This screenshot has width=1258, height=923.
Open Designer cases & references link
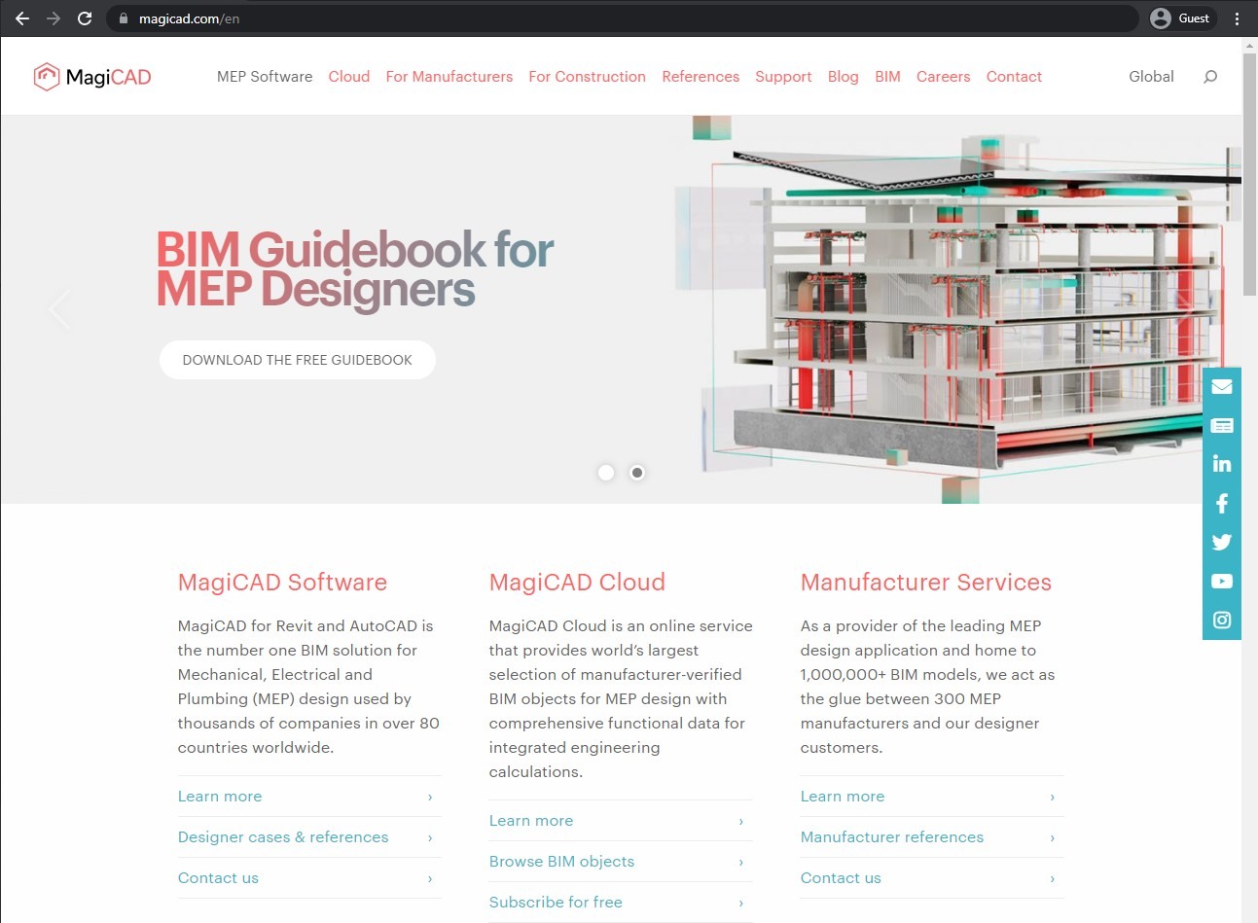(283, 837)
